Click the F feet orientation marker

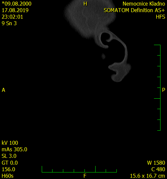(85, 176)
